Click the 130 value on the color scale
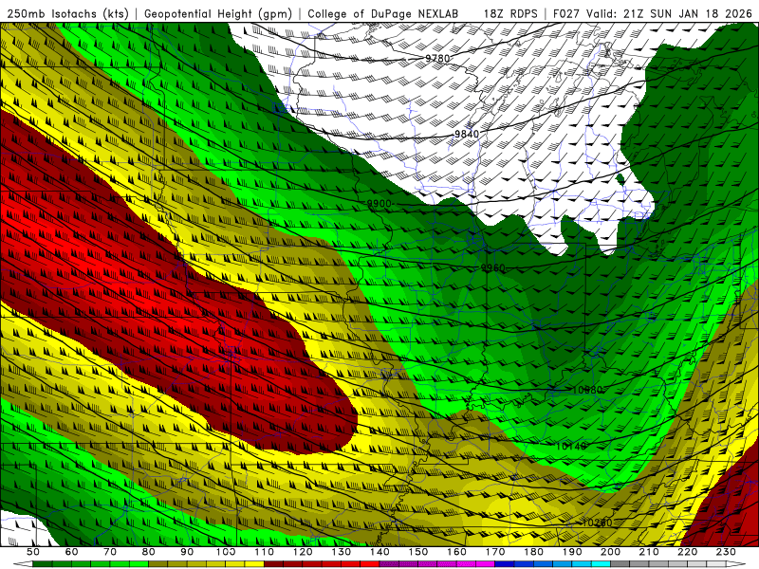The height and width of the screenshot is (569, 759). coord(342,552)
